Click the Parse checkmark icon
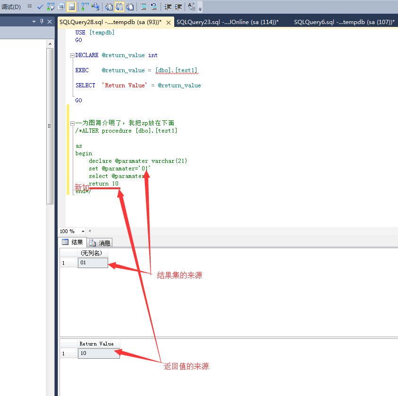Image resolution: width=398 pixels, height=396 pixels. click(40, 7)
